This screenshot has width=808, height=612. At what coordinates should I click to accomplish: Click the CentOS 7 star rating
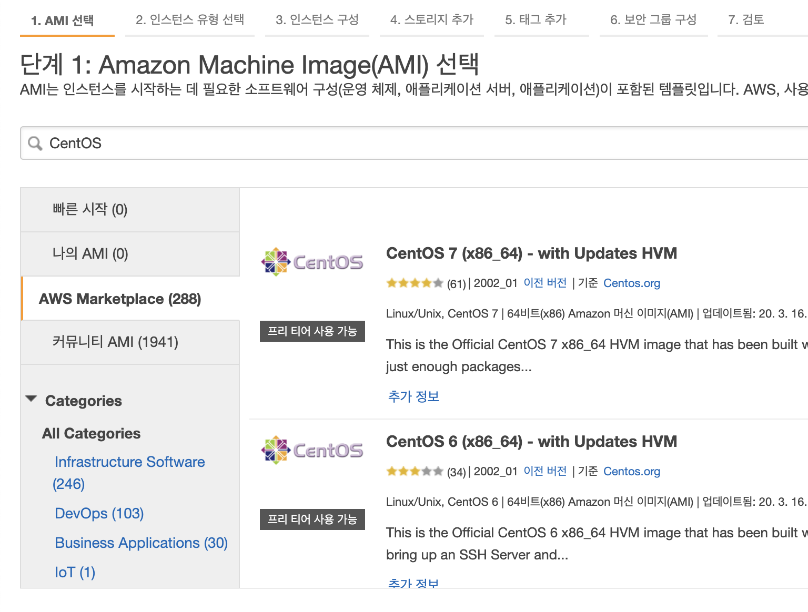(415, 283)
